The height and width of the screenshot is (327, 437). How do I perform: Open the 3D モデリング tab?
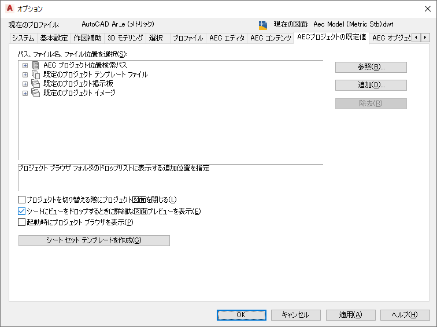[x=125, y=38]
